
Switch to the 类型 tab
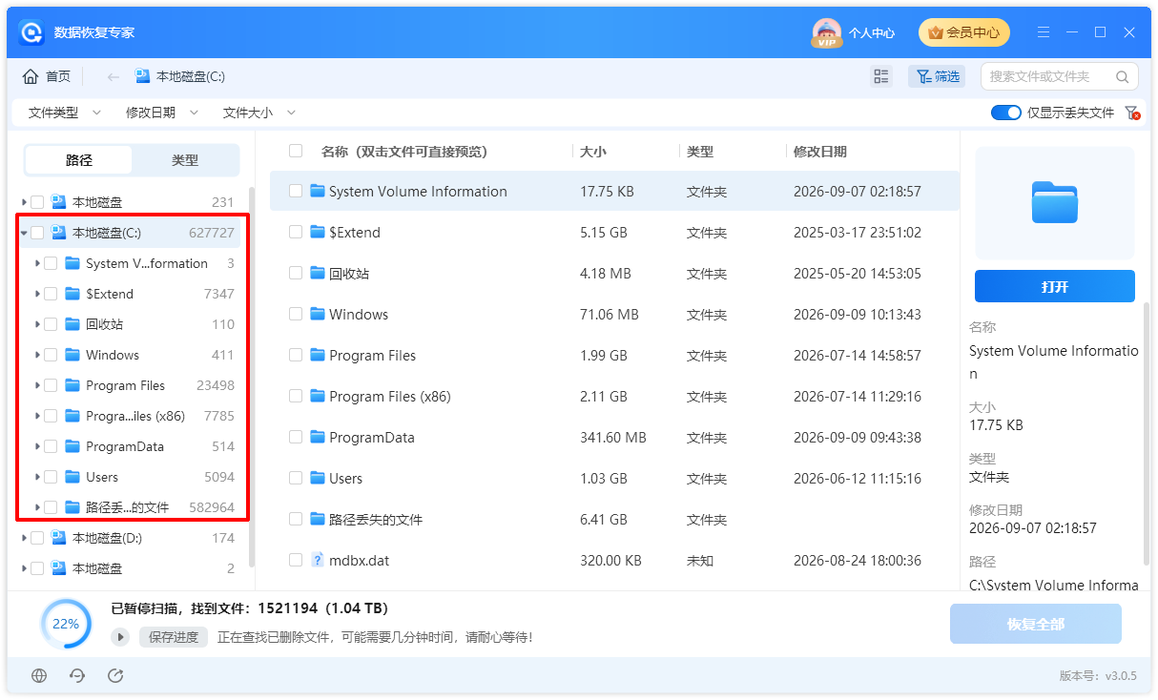(185, 160)
